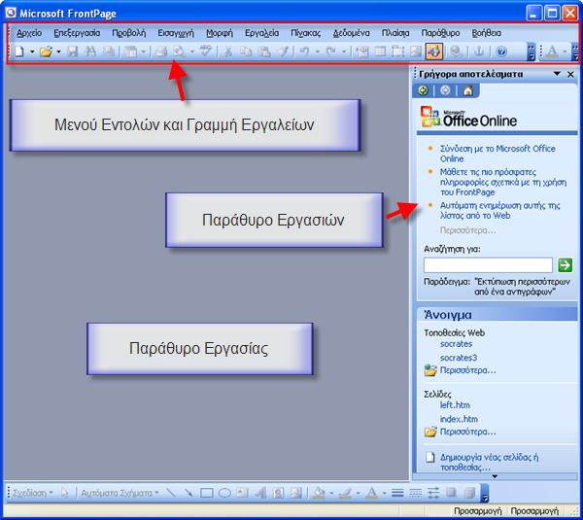Image resolution: width=583 pixels, height=520 pixels.
Task: Expand the New page dropdown arrow
Action: [x=32, y=52]
